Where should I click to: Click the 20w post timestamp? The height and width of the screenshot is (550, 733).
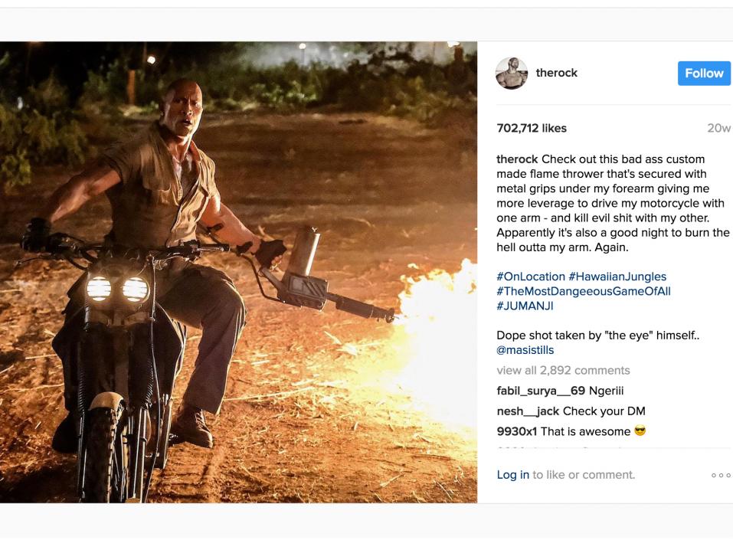(718, 128)
